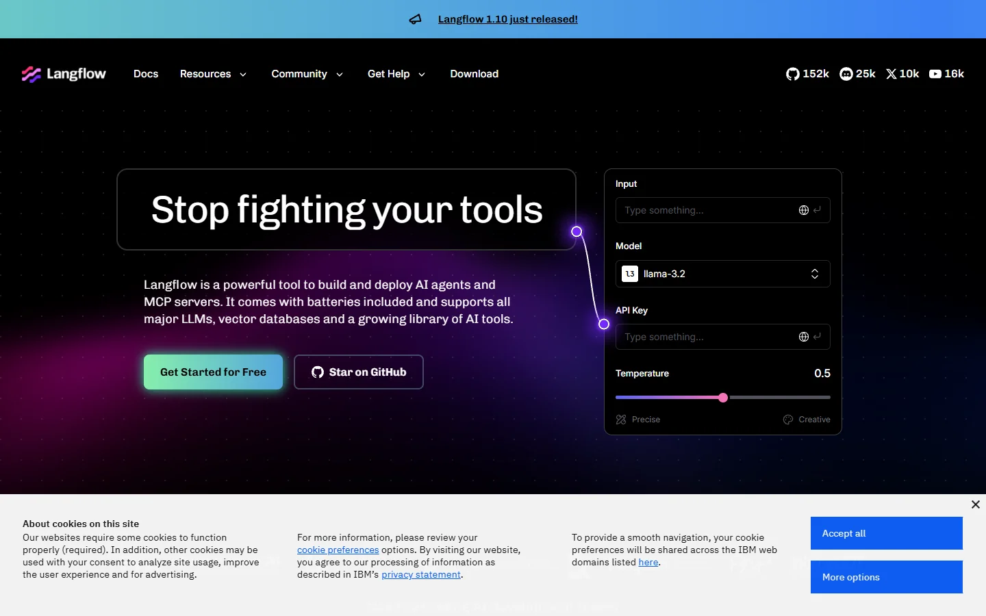Click the Temperature slider handle
The height and width of the screenshot is (616, 986).
click(723, 398)
